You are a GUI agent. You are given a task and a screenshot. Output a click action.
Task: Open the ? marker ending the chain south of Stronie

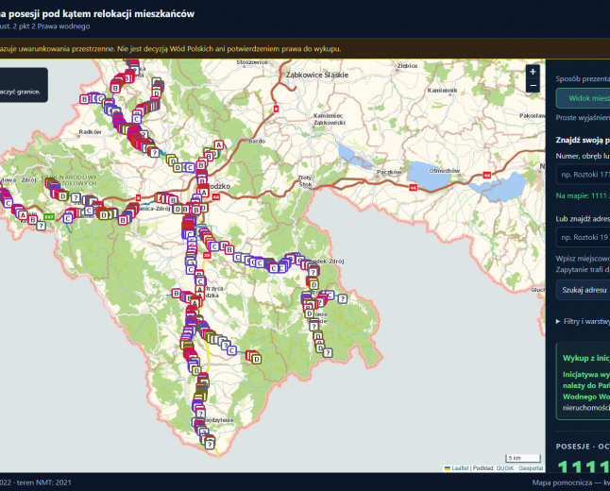[x=328, y=353]
